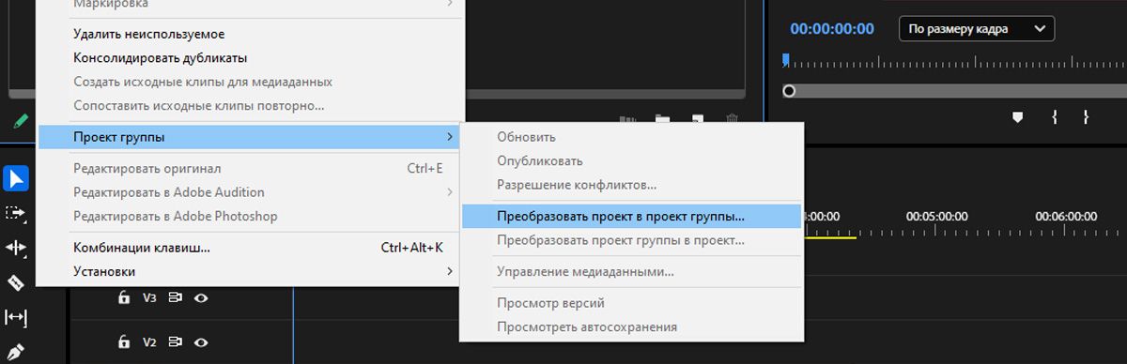Click the New Bin folder icon
Image resolution: width=1127 pixels, height=364 pixels.
click(662, 119)
